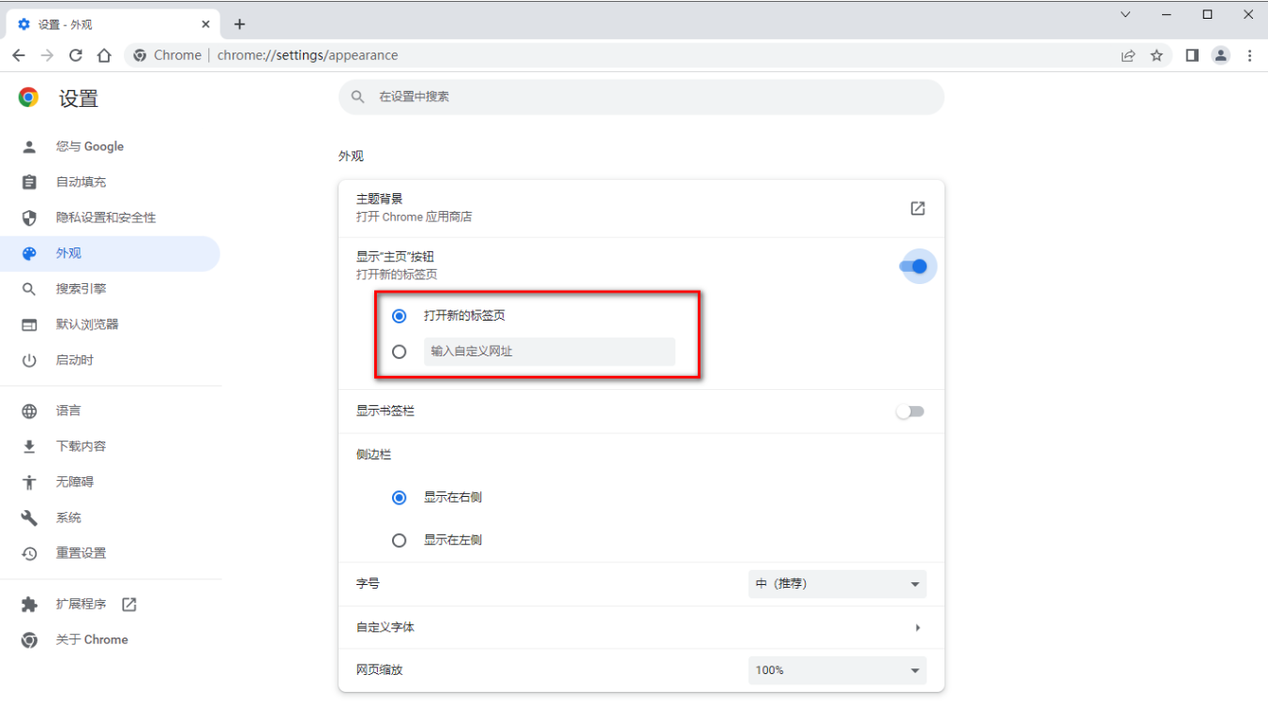Screen dimensions: 1268x720
Task: Expand 自定义字体 settings arrow
Action: click(917, 627)
